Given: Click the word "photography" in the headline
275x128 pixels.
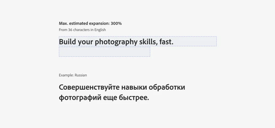Looking at the screenshot, I should point(116,42).
